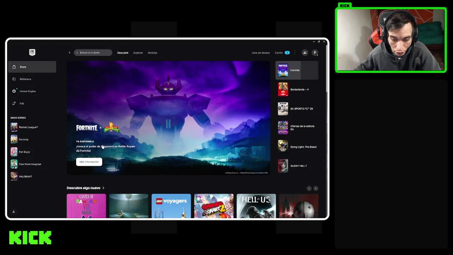Image resolution: width=453 pixels, height=255 pixels.
Task: Open the Garfield Kart 2 game card
Action: (x=214, y=206)
